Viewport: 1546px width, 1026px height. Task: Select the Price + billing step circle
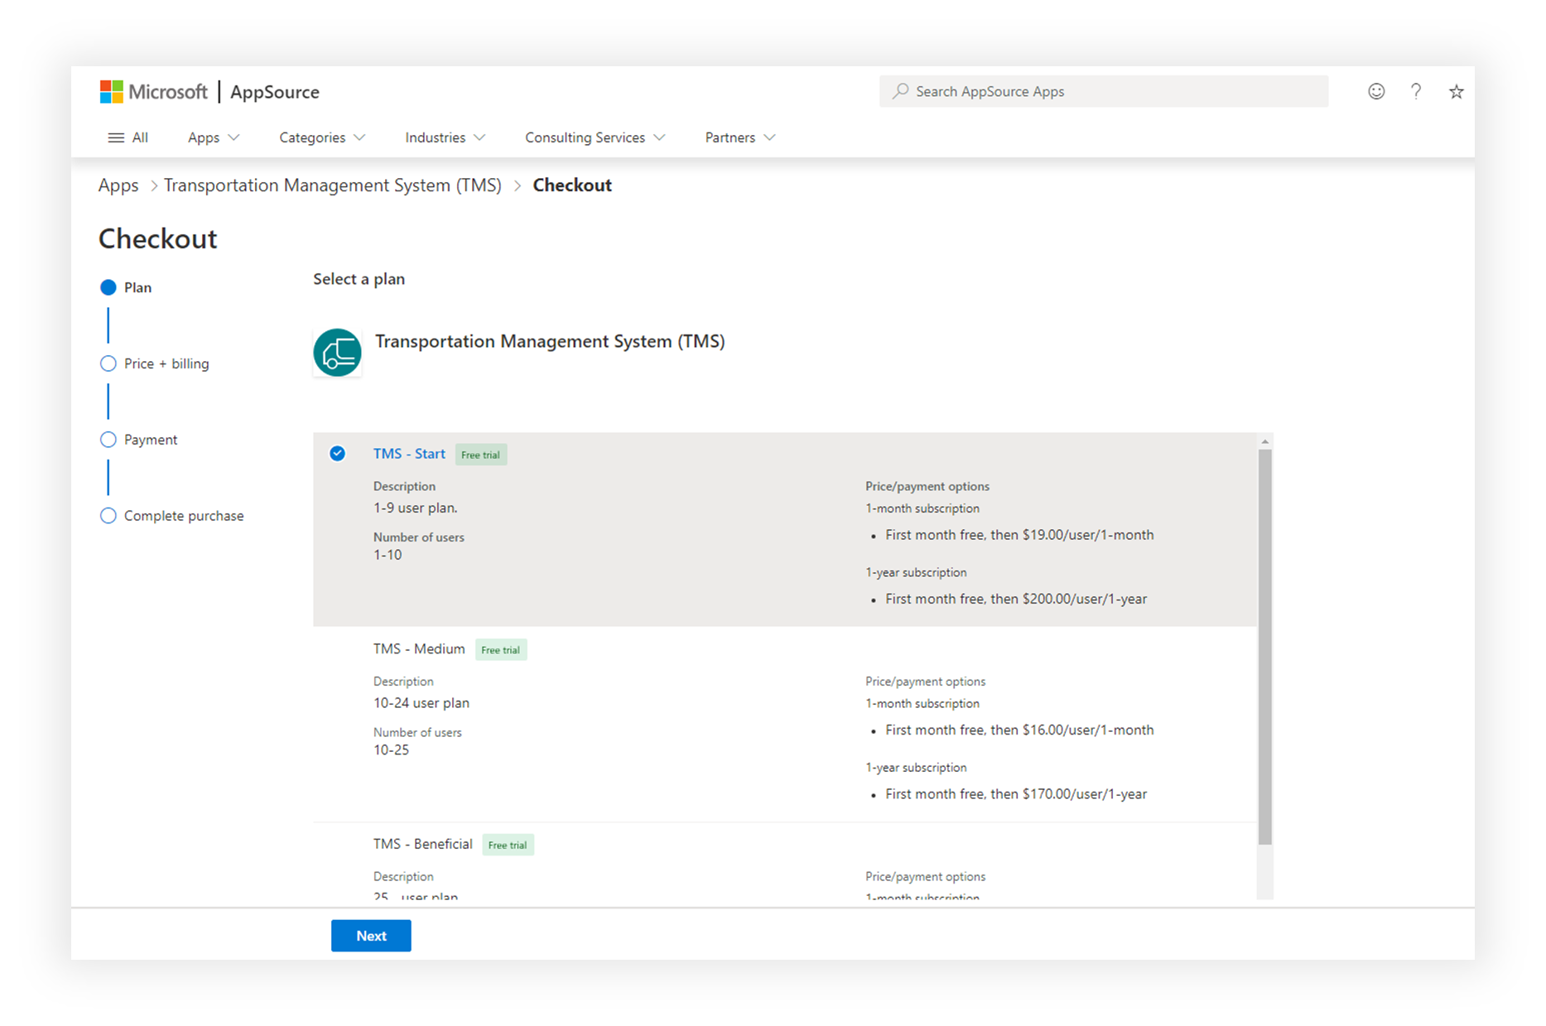pos(108,364)
